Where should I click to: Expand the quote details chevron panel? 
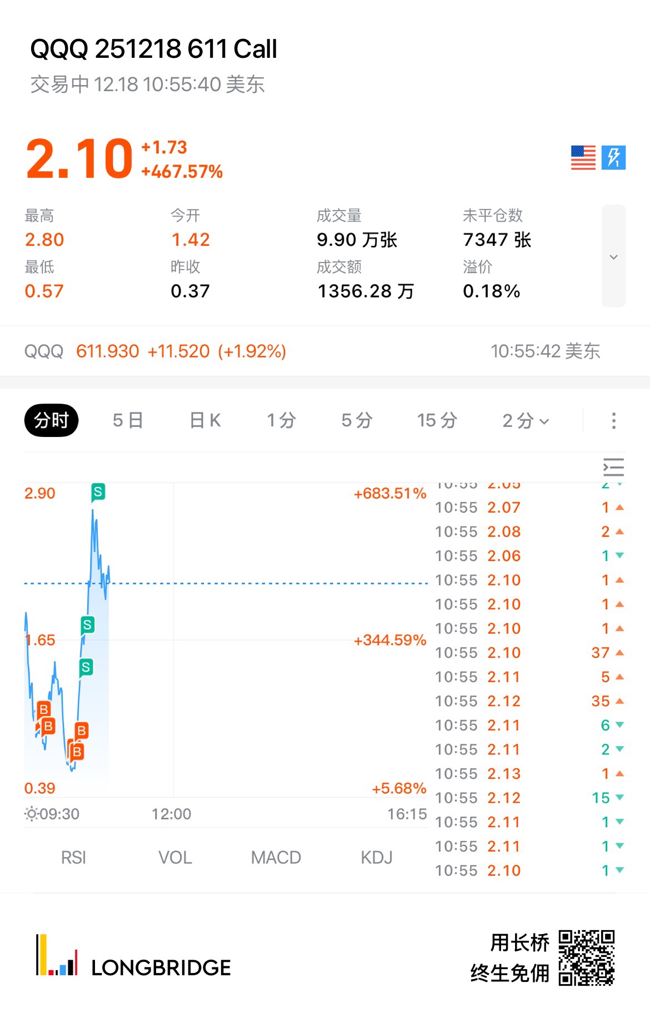point(613,256)
